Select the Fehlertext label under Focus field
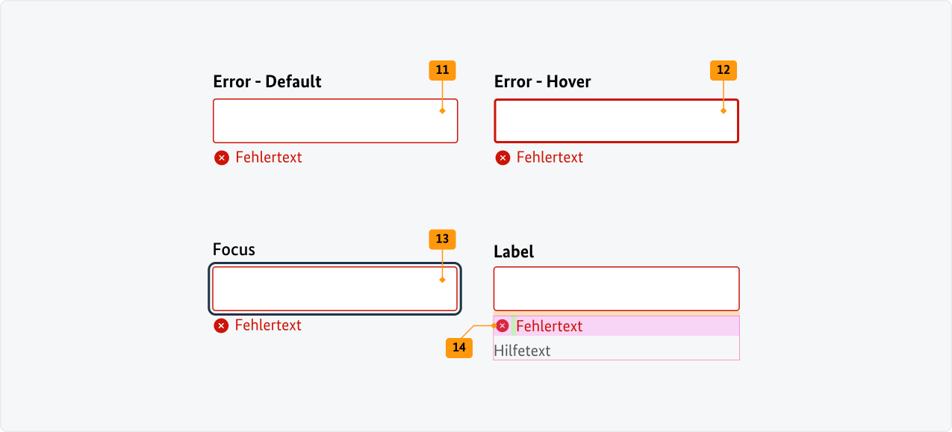The image size is (952, 432). (268, 325)
